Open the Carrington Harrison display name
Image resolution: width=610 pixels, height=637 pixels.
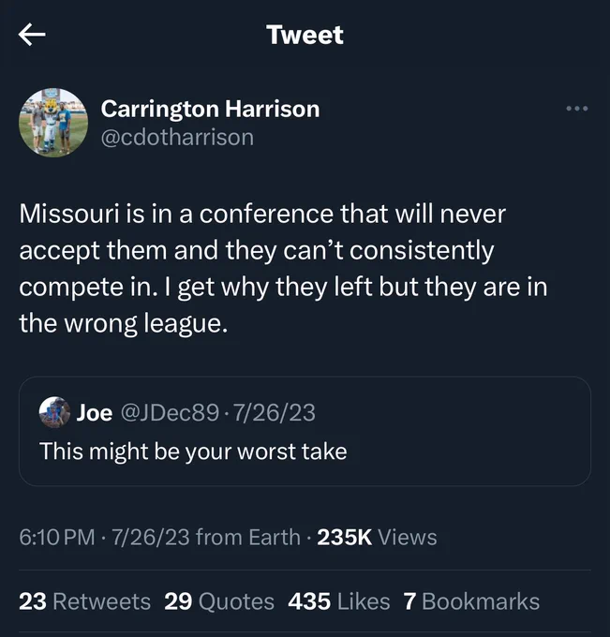tap(210, 109)
